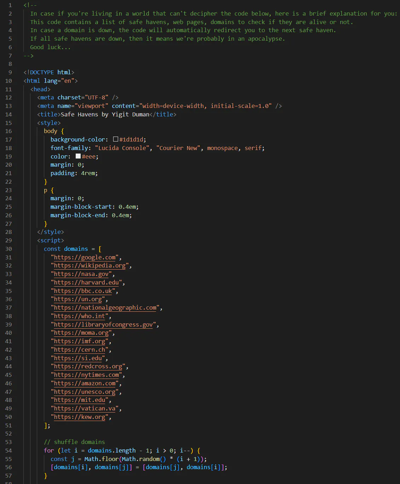Click the 'lang="en"' attribute
Screen dimensions: 400x484
click(59, 81)
